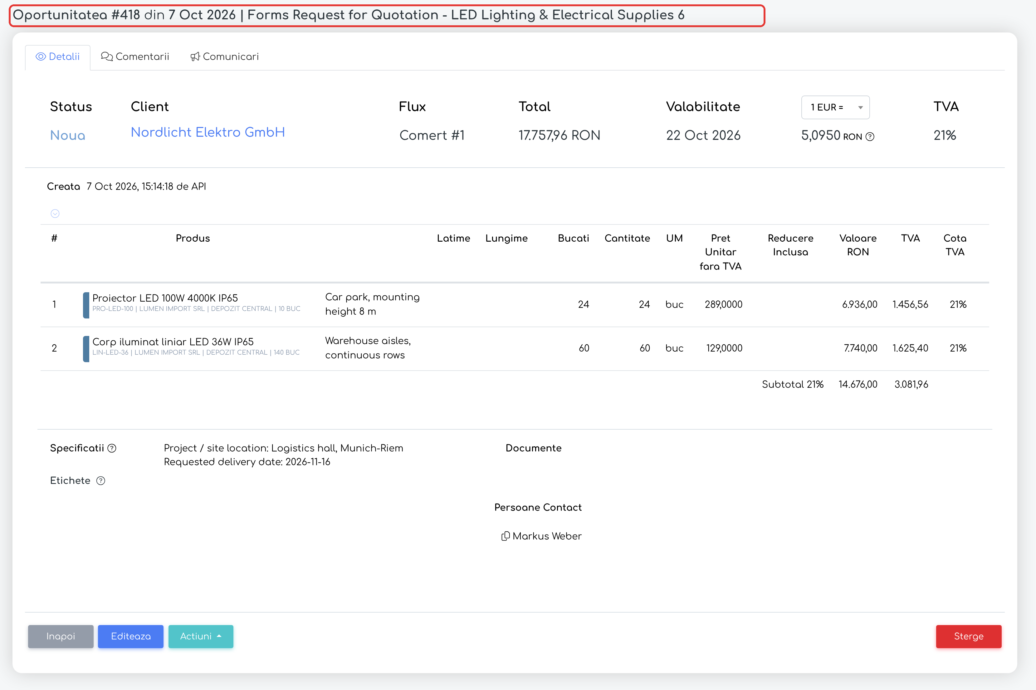This screenshot has height=690, width=1036.
Task: Click the TVA amount 1.625,40
Action: coord(910,348)
